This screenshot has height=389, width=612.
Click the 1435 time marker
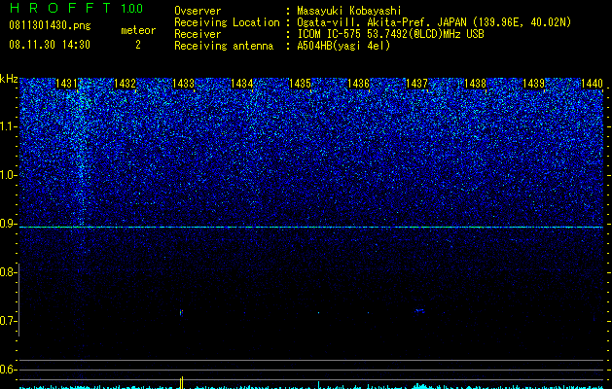pos(300,84)
